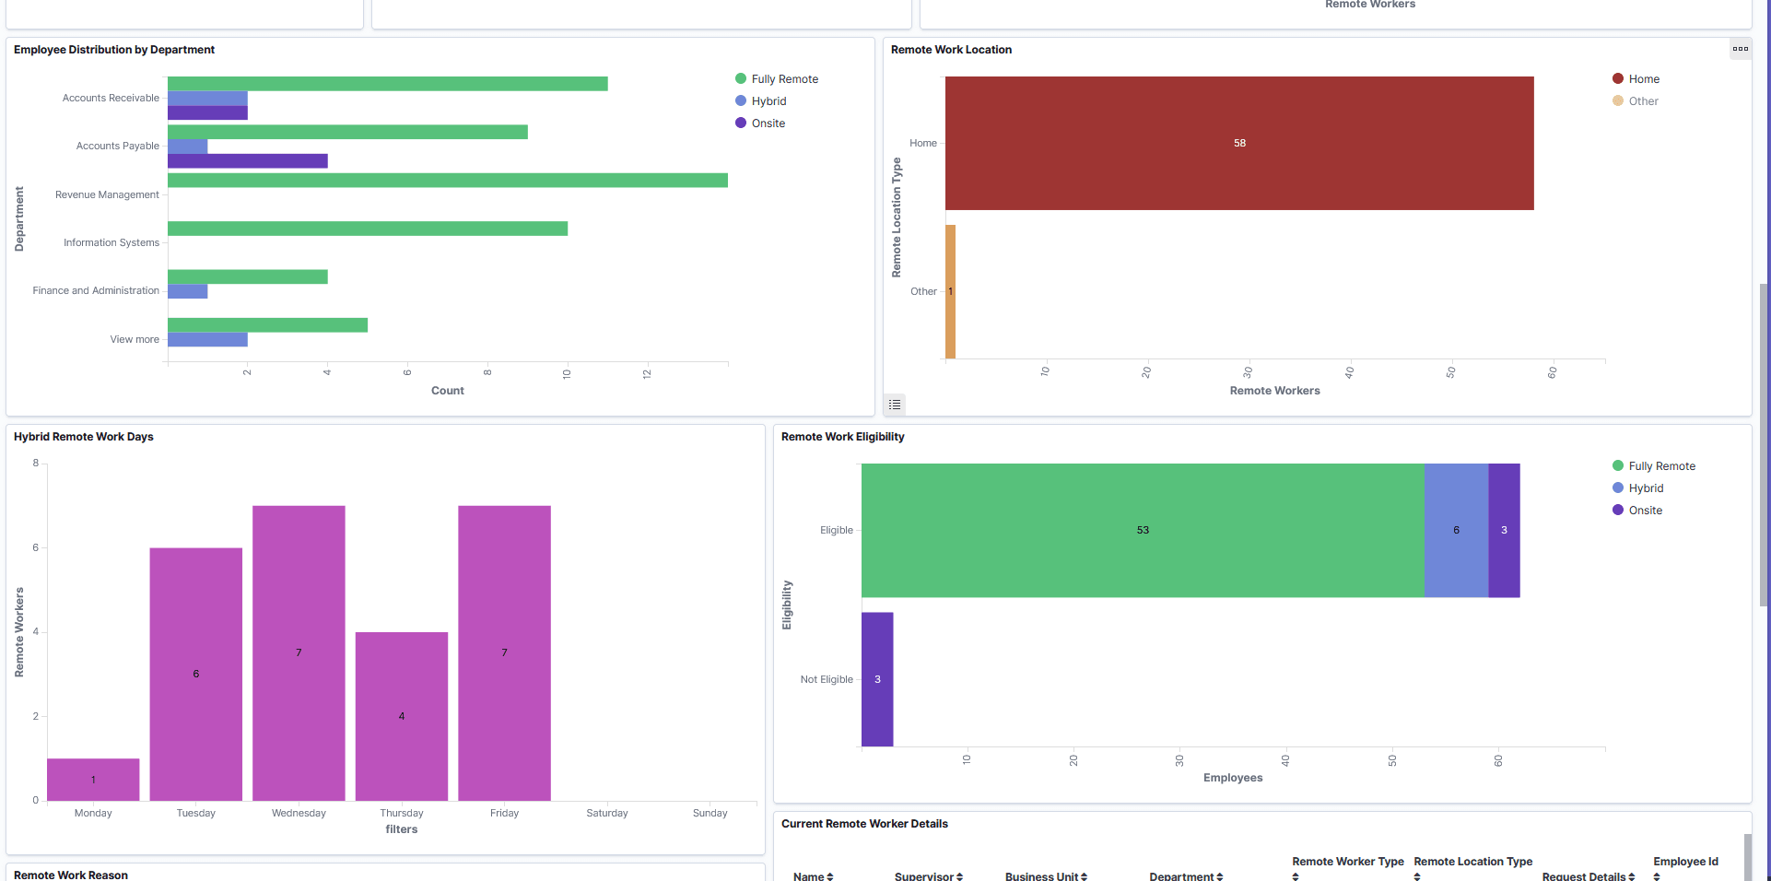Toggle the Hybrid series in Employee Distribution legend
The image size is (1771, 881).
coord(761,100)
